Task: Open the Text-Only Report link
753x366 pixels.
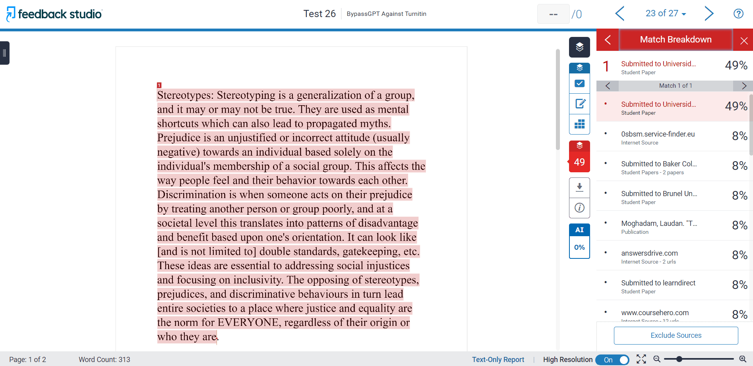Action: point(498,360)
